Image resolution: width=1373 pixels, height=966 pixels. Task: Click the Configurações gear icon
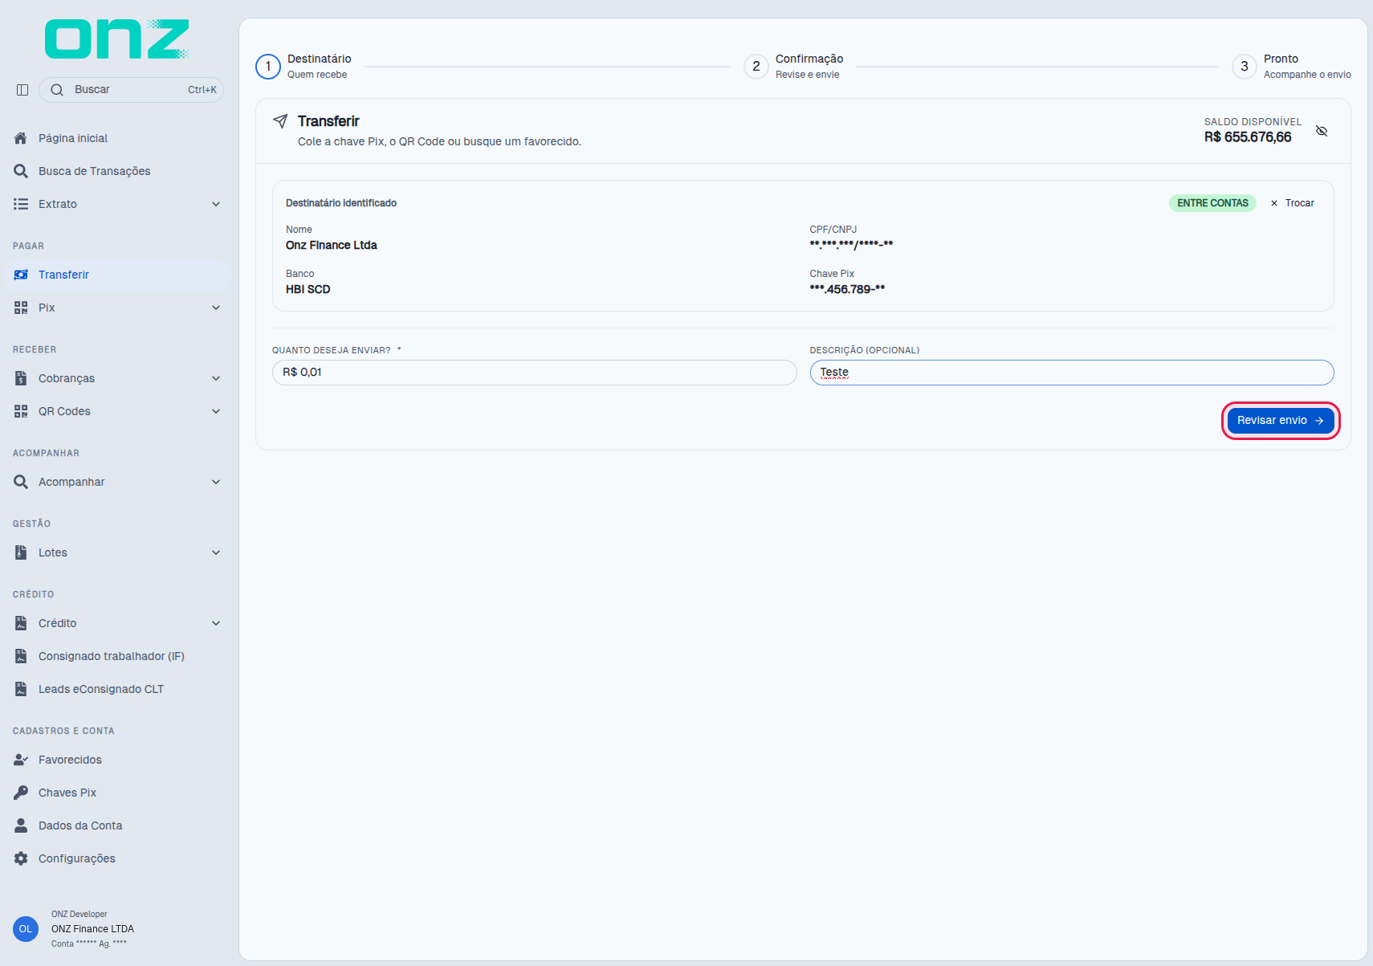click(x=21, y=858)
